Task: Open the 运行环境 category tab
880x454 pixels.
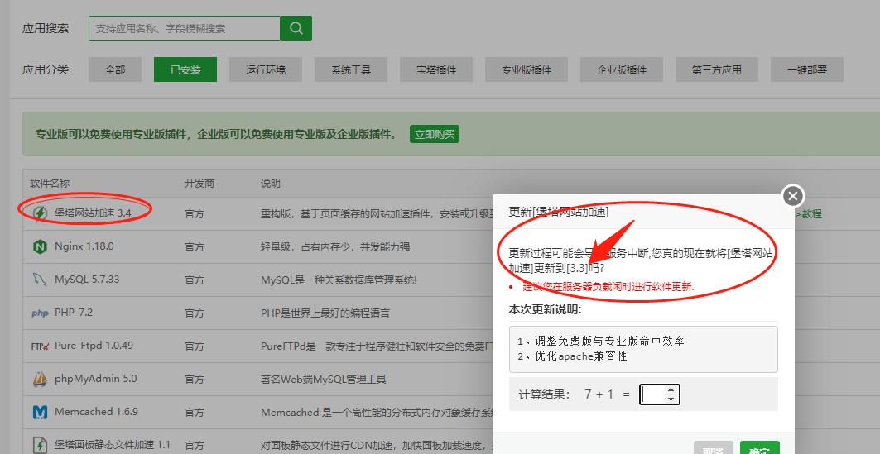Action: [266, 69]
